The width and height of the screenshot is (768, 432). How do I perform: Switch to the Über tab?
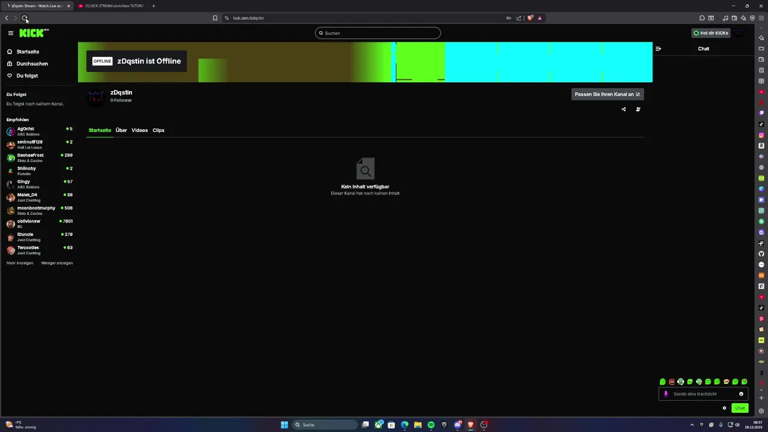[121, 130]
